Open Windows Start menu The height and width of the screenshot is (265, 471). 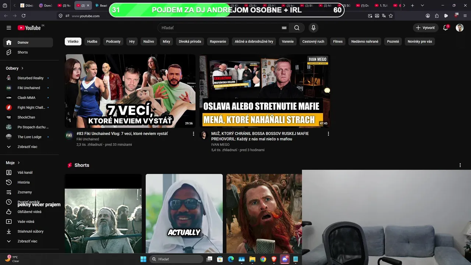[x=143, y=259]
